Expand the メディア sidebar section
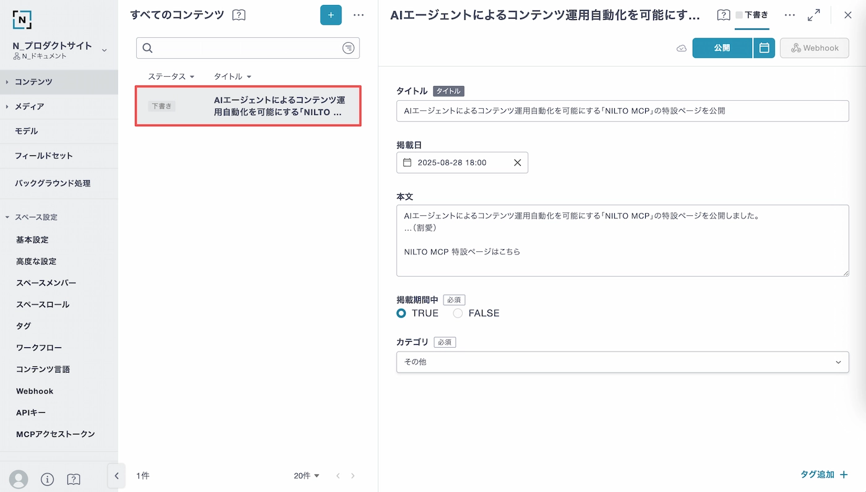Screen dimensions: 866x492 click(7, 106)
